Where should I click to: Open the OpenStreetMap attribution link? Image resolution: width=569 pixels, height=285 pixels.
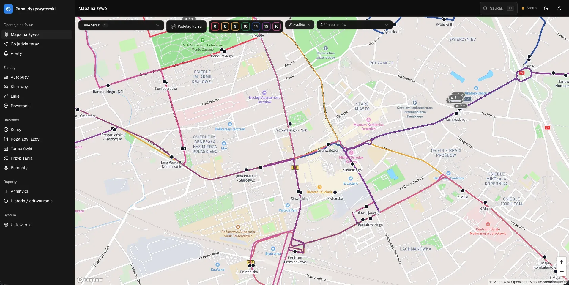coord(522,282)
